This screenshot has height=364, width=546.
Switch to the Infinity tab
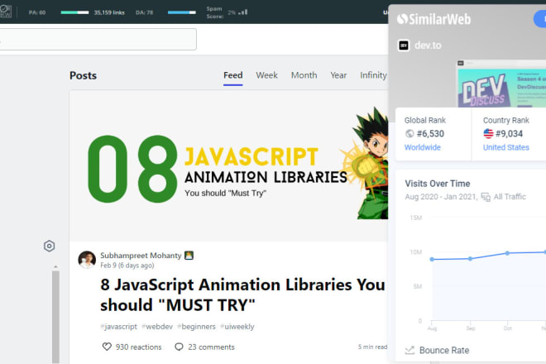click(x=373, y=75)
